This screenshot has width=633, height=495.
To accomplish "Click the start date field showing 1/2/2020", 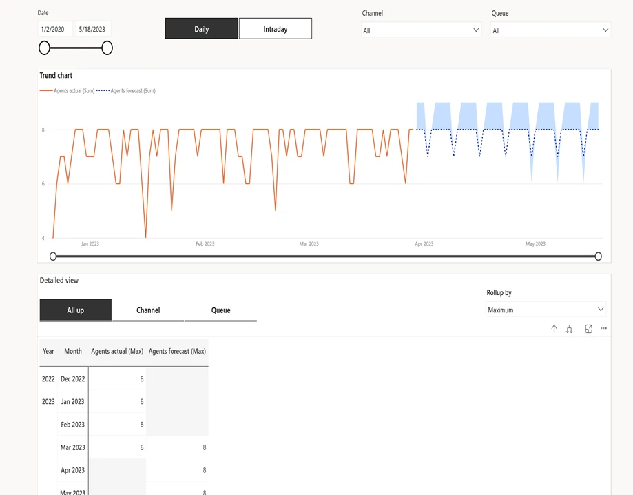I will pyautogui.click(x=53, y=28).
